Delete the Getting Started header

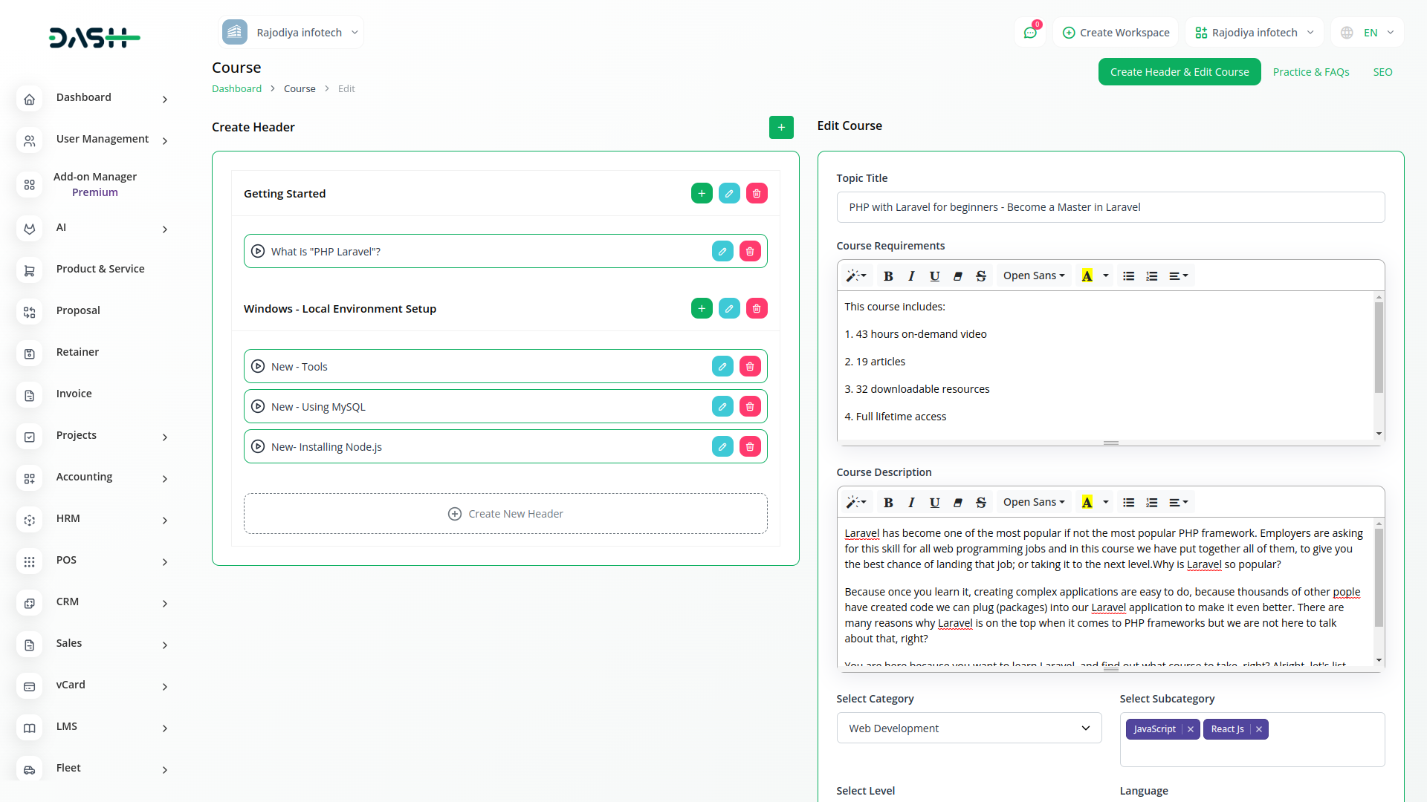point(757,193)
